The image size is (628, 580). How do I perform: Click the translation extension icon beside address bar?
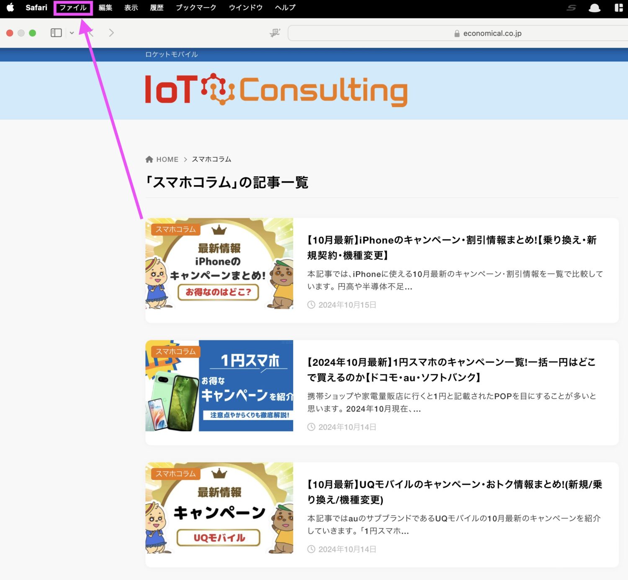click(x=275, y=33)
